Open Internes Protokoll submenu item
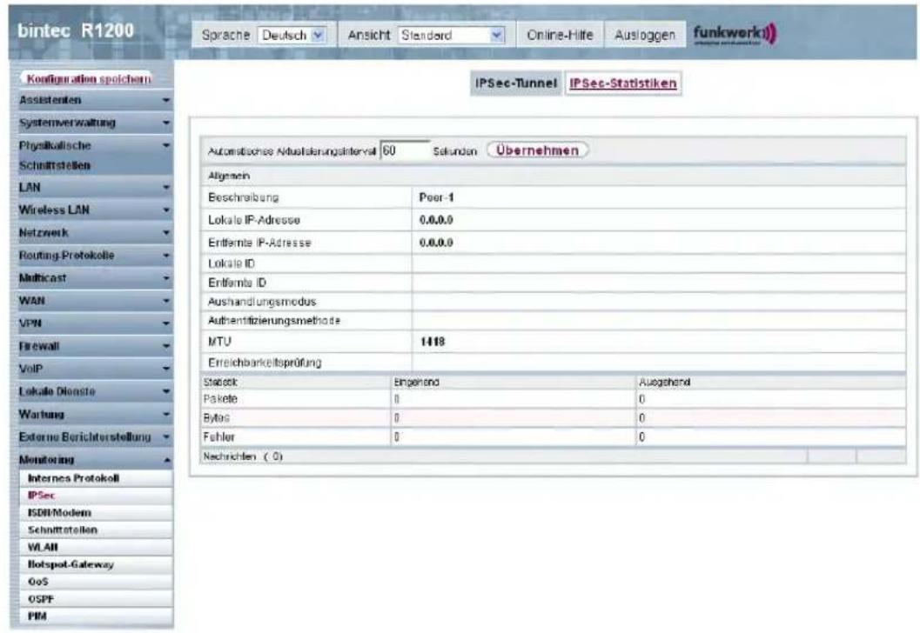Screen dimensions: 920x633 pos(97,478)
